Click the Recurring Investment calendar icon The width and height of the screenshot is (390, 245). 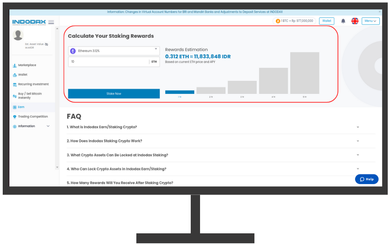point(15,84)
